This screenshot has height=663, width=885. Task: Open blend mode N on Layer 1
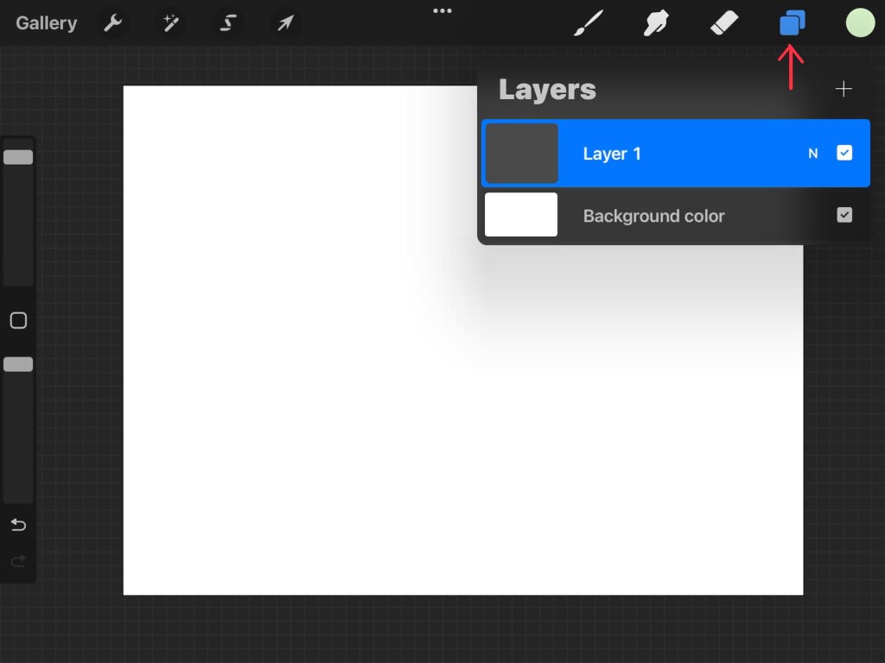[x=812, y=154]
